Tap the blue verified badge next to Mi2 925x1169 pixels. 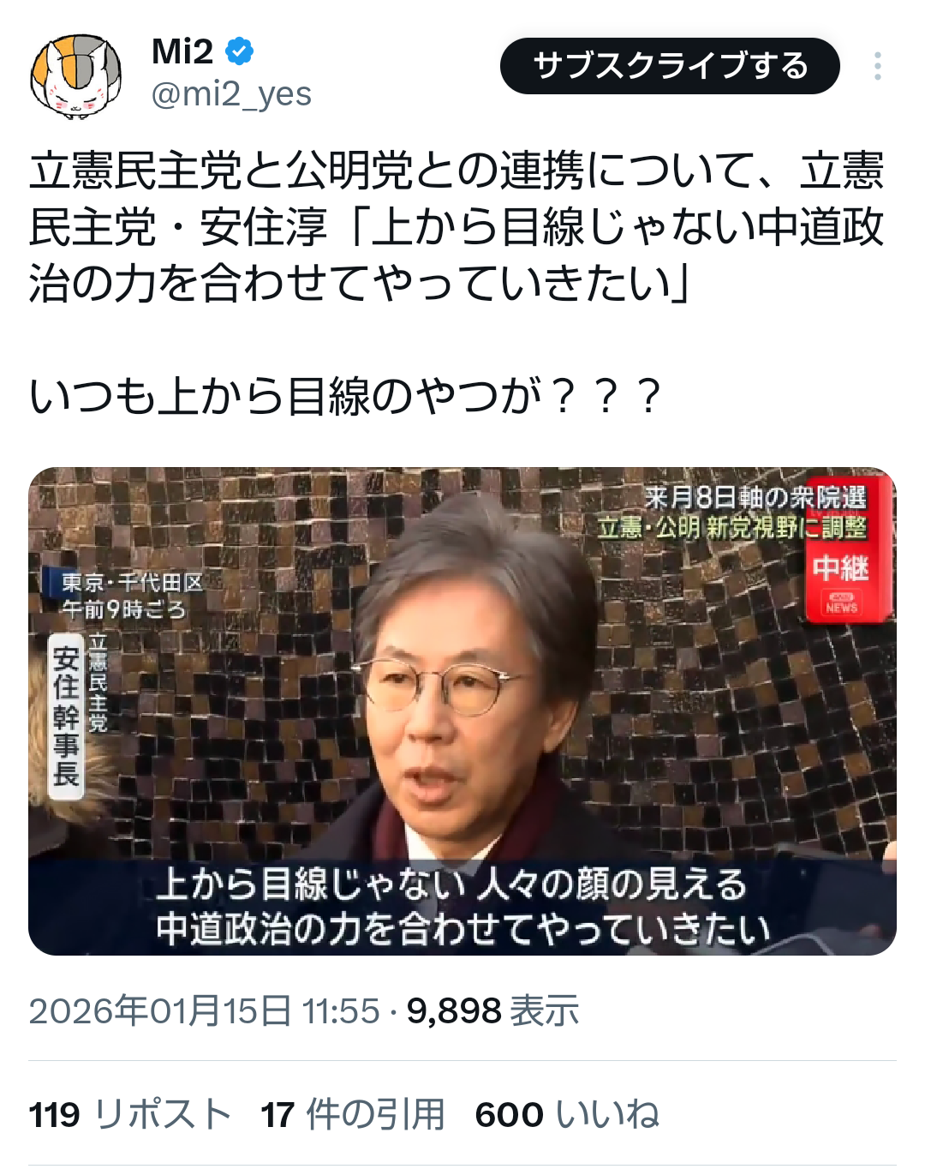click(x=239, y=52)
